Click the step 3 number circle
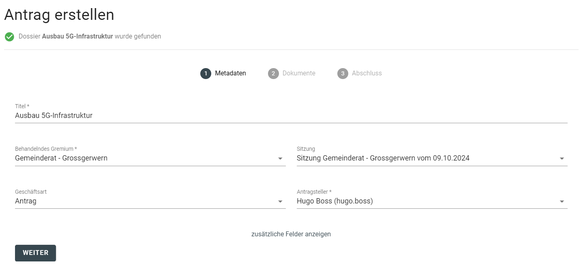 tap(343, 73)
